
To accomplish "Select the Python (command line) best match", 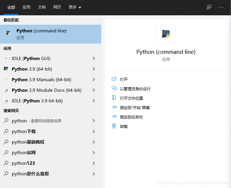I will tap(51, 34).
